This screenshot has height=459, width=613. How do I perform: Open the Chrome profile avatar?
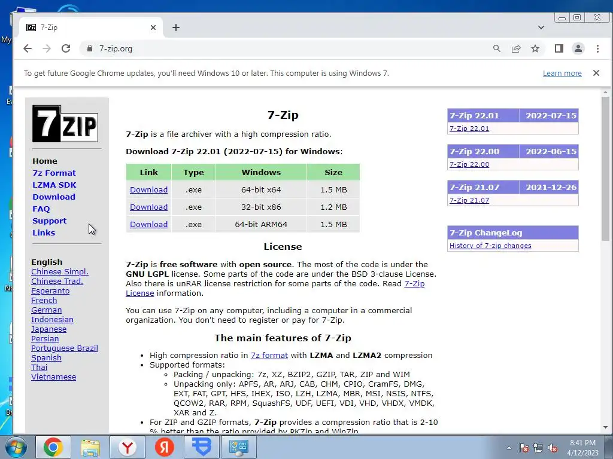(578, 48)
